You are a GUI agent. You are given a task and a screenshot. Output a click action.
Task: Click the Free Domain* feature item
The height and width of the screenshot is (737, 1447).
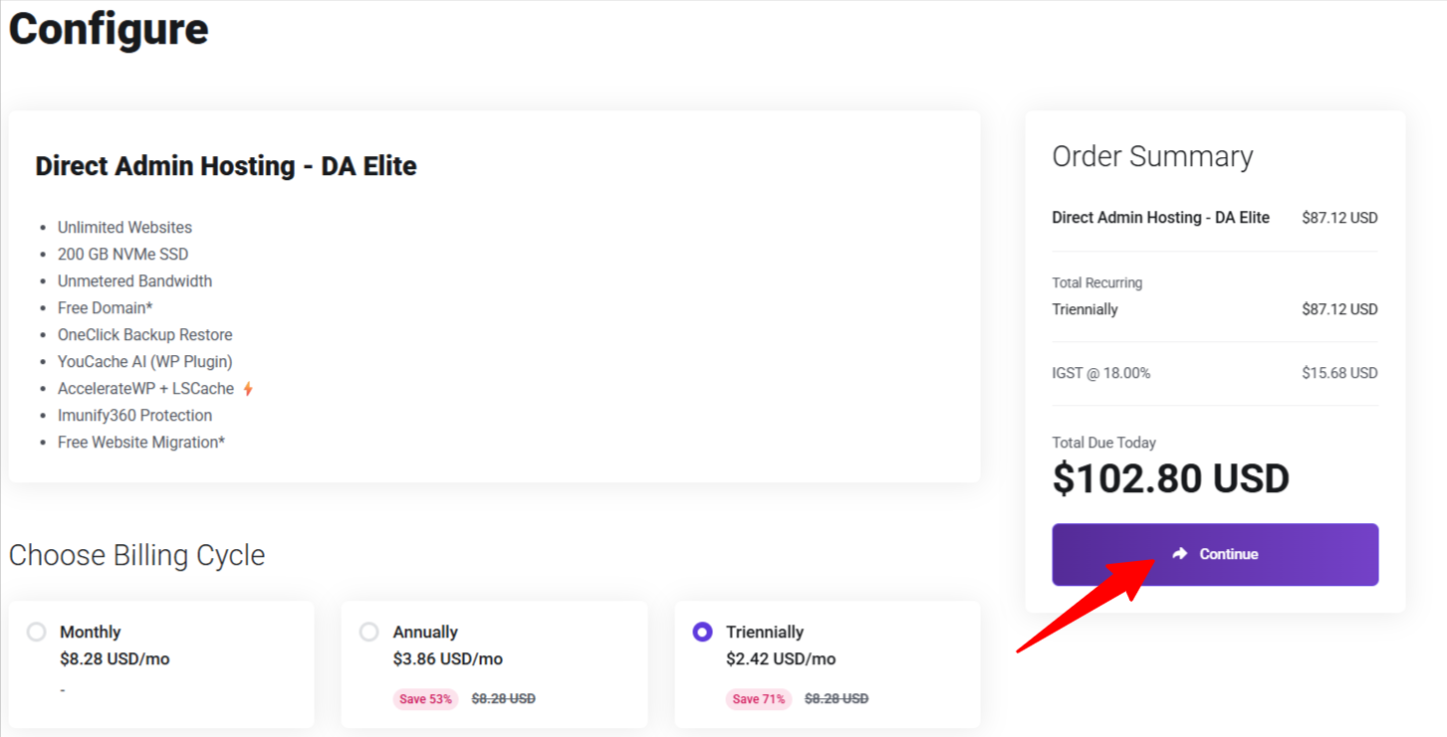point(106,307)
